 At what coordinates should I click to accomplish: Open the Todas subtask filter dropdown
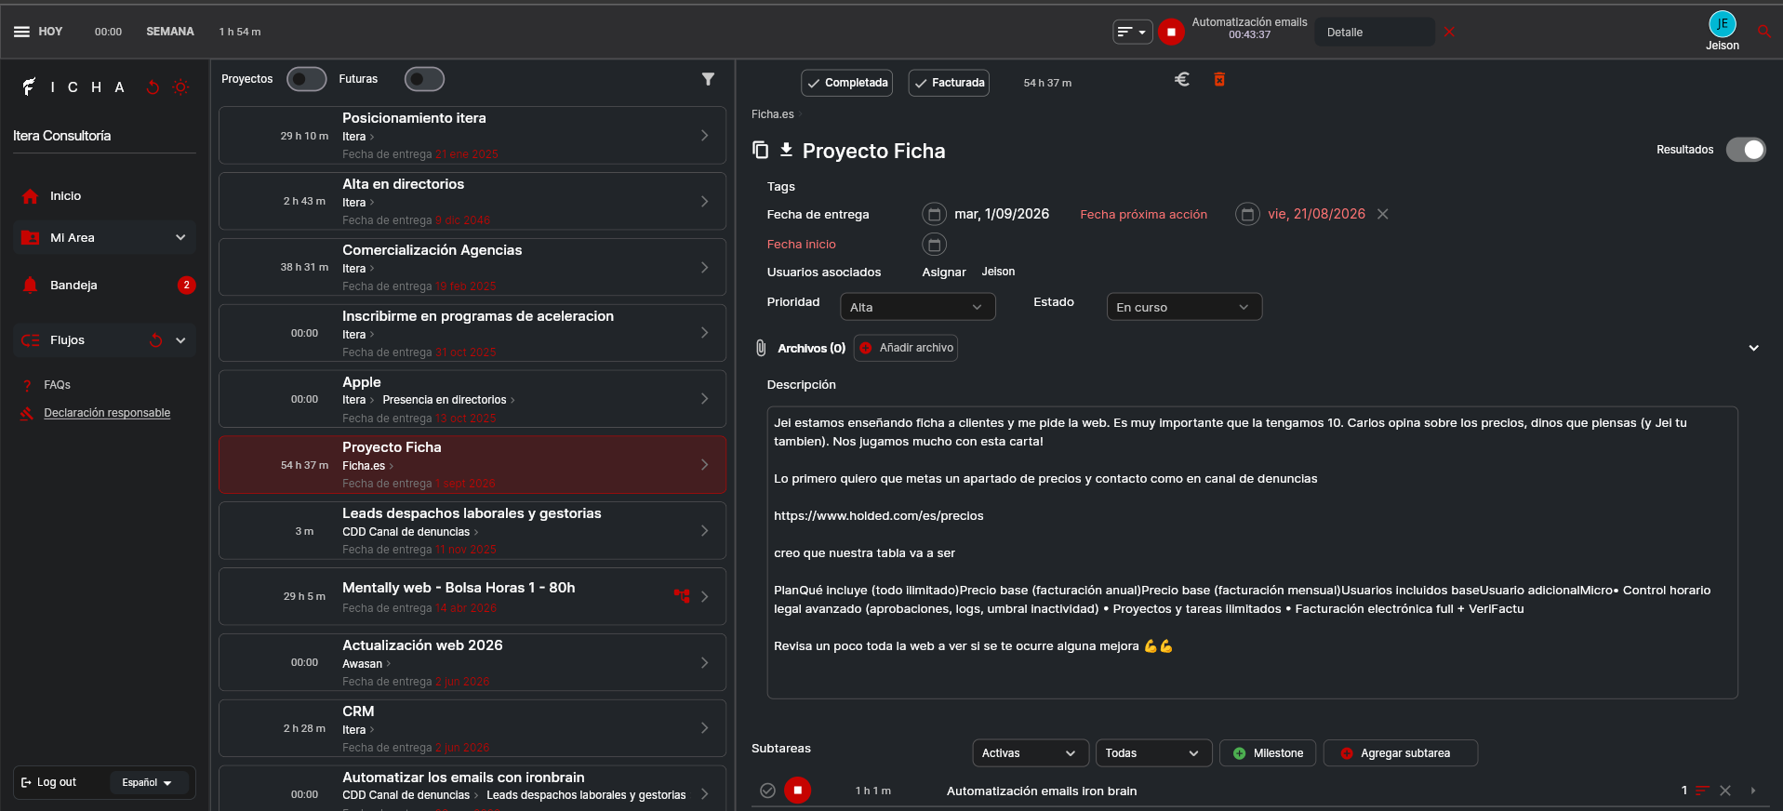(1153, 753)
